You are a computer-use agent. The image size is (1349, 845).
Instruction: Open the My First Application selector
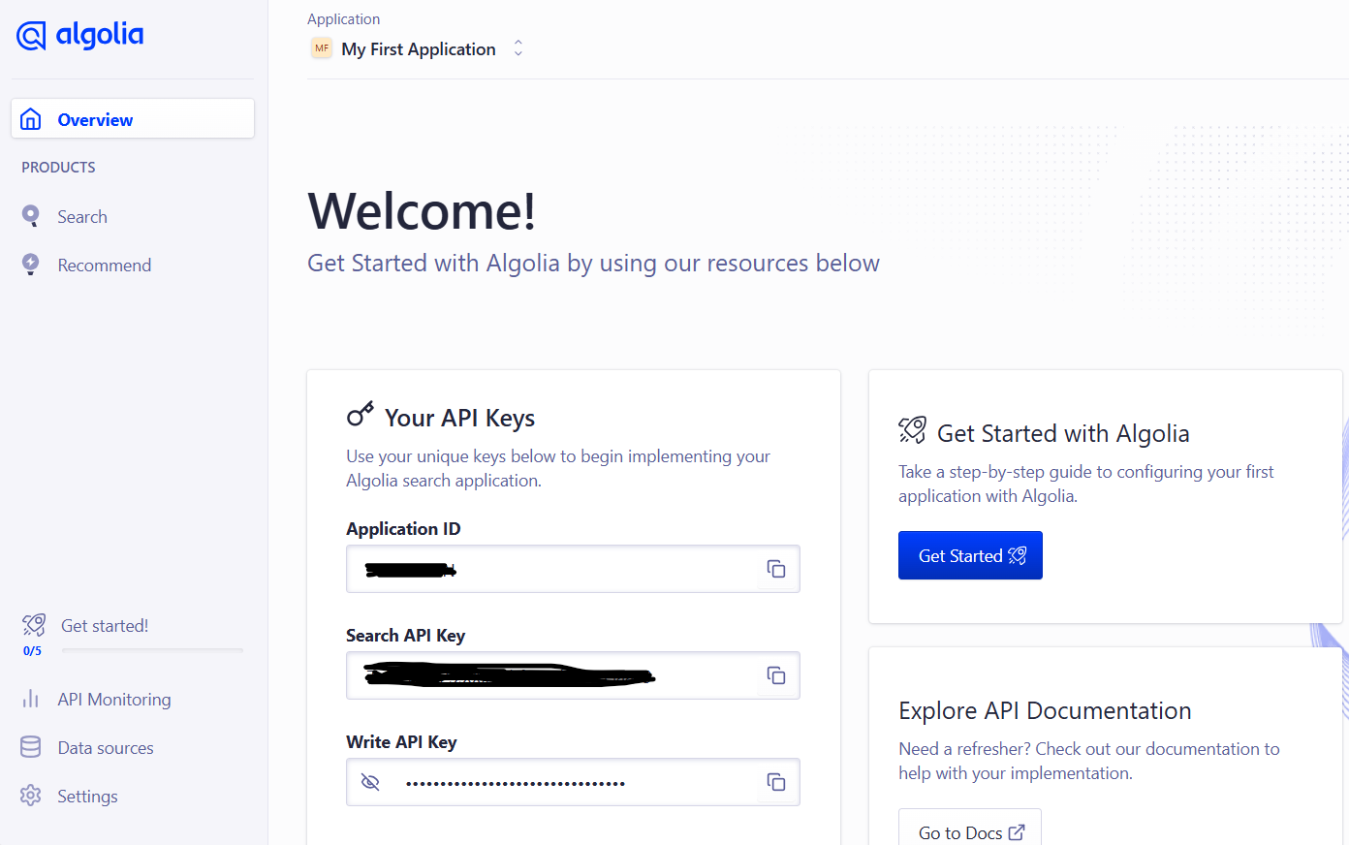(x=418, y=48)
